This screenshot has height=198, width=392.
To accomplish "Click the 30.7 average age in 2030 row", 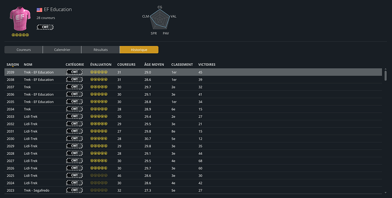I will click(x=147, y=139).
